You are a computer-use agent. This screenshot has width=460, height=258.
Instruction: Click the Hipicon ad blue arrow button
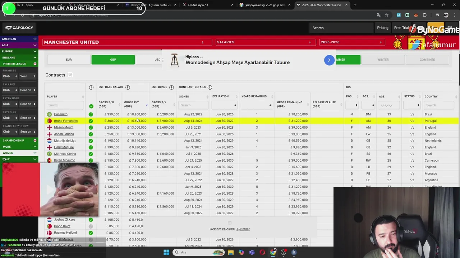click(329, 60)
